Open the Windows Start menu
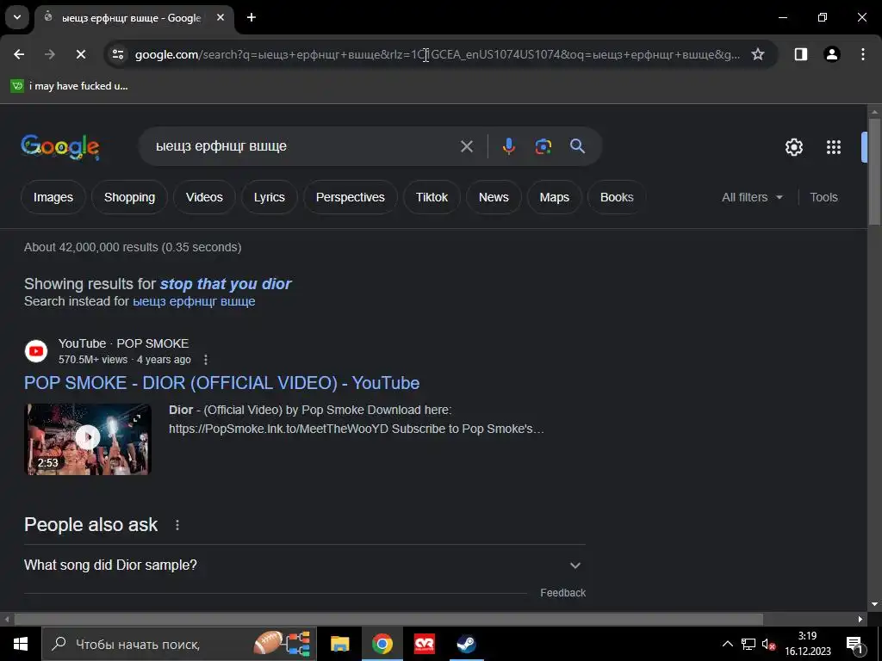 (21, 644)
